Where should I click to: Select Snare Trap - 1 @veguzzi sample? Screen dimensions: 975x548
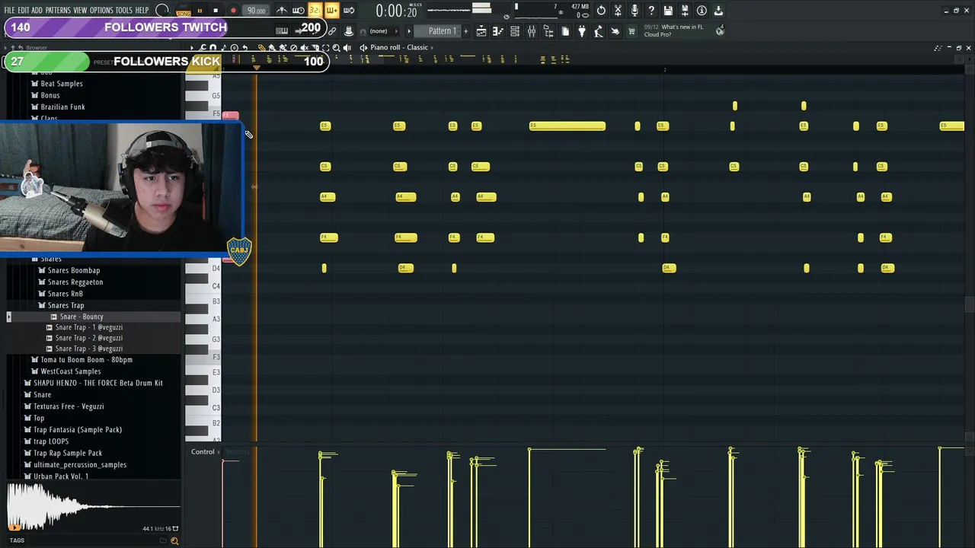tap(88, 327)
